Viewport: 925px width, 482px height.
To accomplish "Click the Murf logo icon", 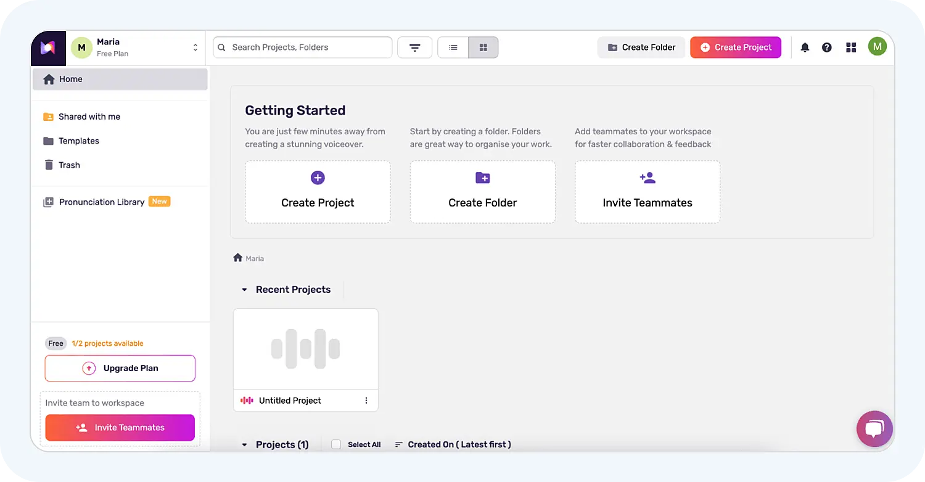I will (x=48, y=48).
